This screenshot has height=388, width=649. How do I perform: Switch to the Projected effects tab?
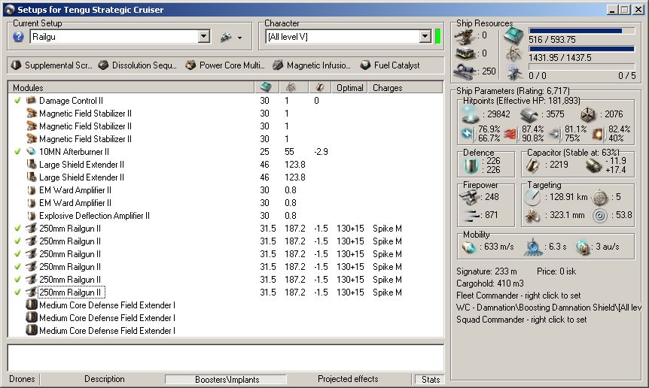(x=348, y=379)
